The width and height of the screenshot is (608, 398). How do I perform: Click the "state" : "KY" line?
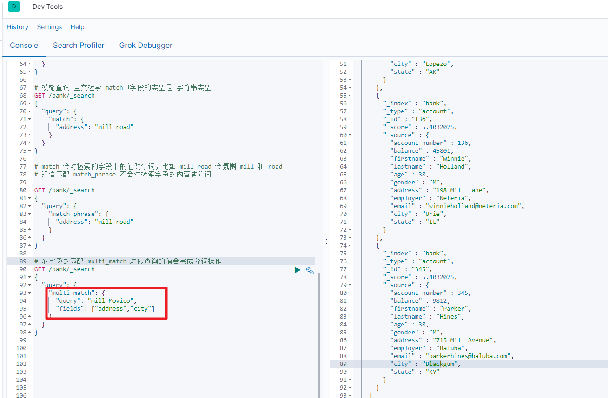pyautogui.click(x=415, y=372)
